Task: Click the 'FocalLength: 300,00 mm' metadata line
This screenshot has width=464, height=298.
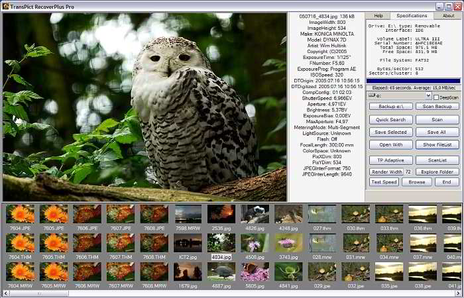Action: coord(327,145)
